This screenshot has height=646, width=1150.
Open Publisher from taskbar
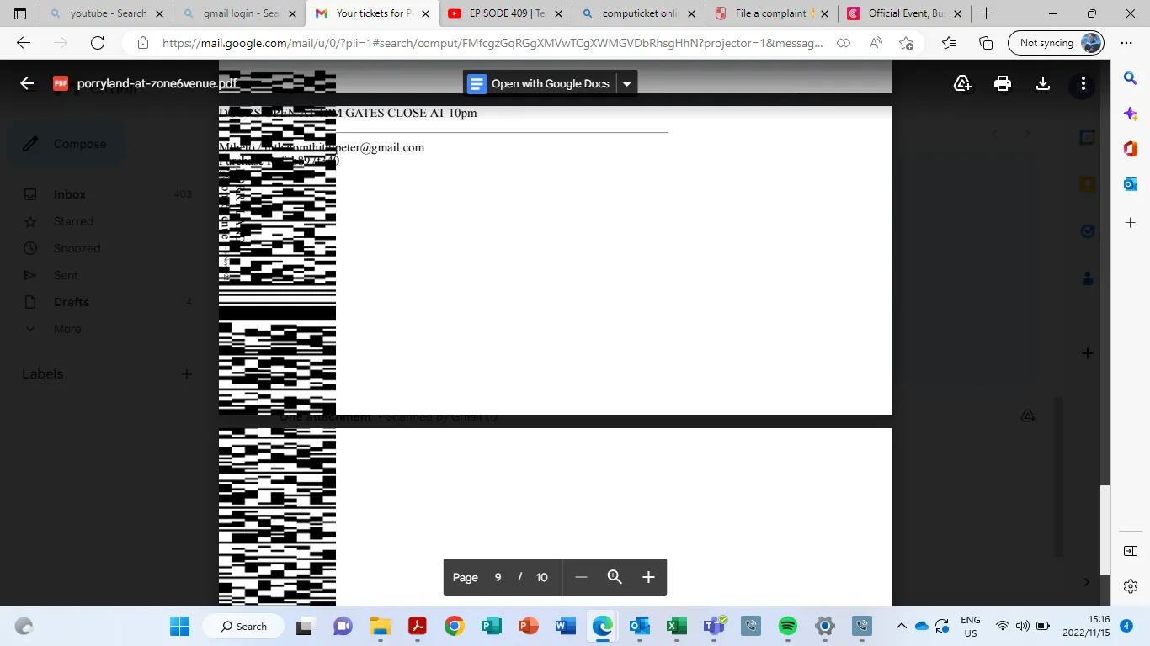(x=491, y=626)
